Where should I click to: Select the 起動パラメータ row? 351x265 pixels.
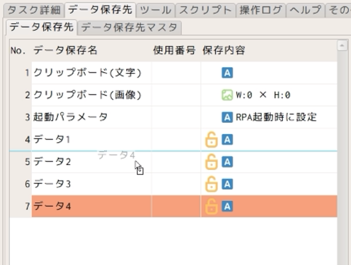click(70, 117)
